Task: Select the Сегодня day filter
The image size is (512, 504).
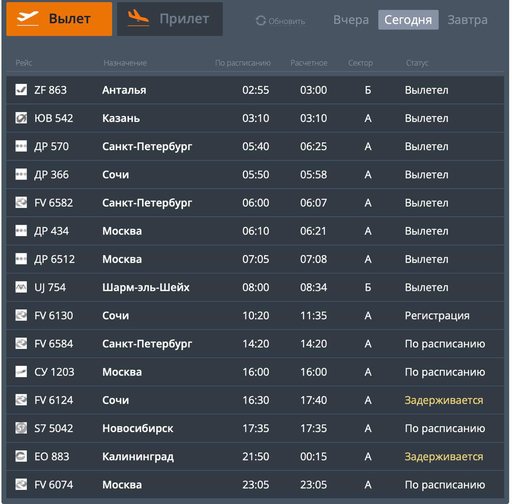Action: pyautogui.click(x=408, y=20)
